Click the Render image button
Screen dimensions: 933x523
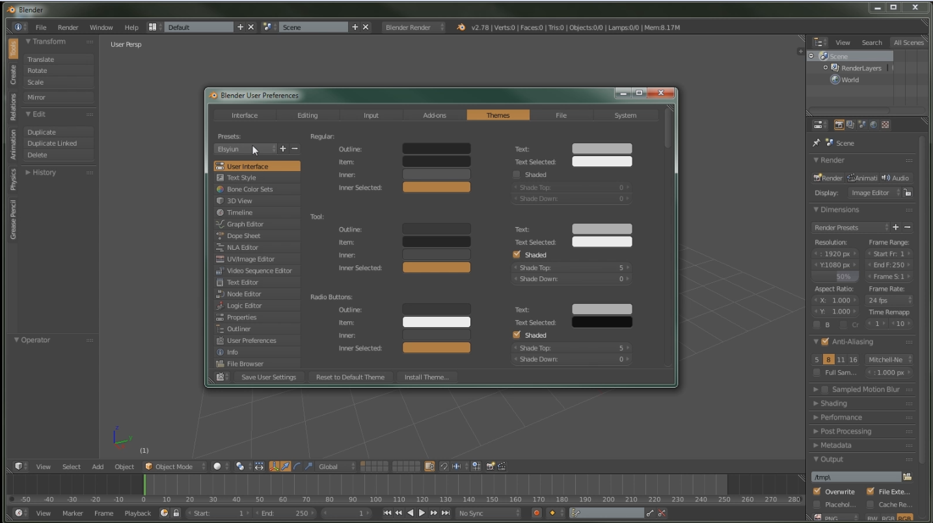point(828,178)
